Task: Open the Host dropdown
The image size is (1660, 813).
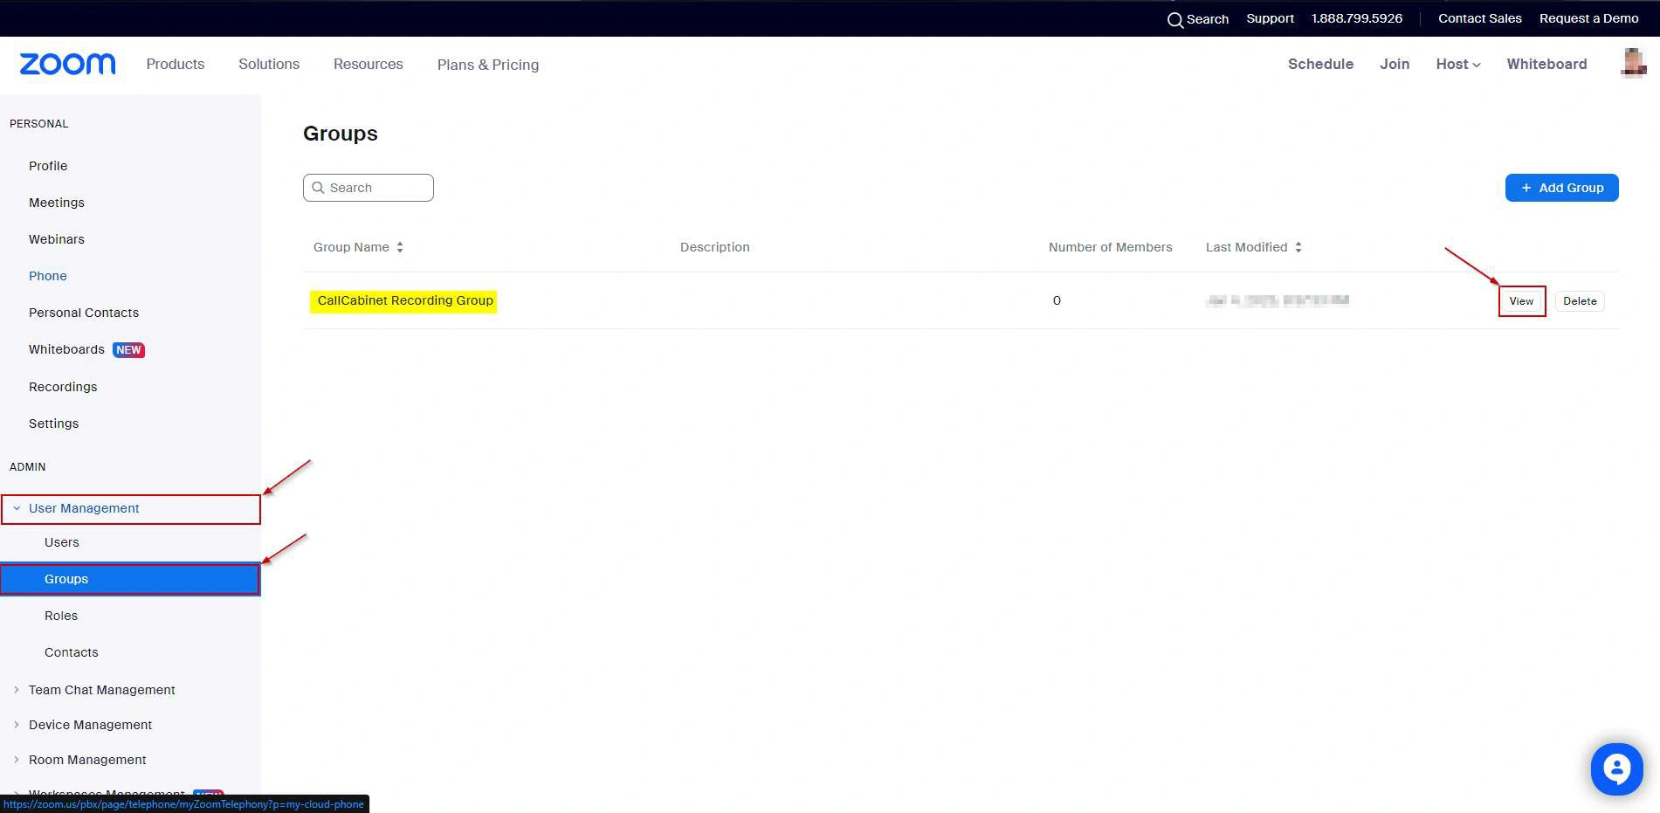Action: point(1457,64)
